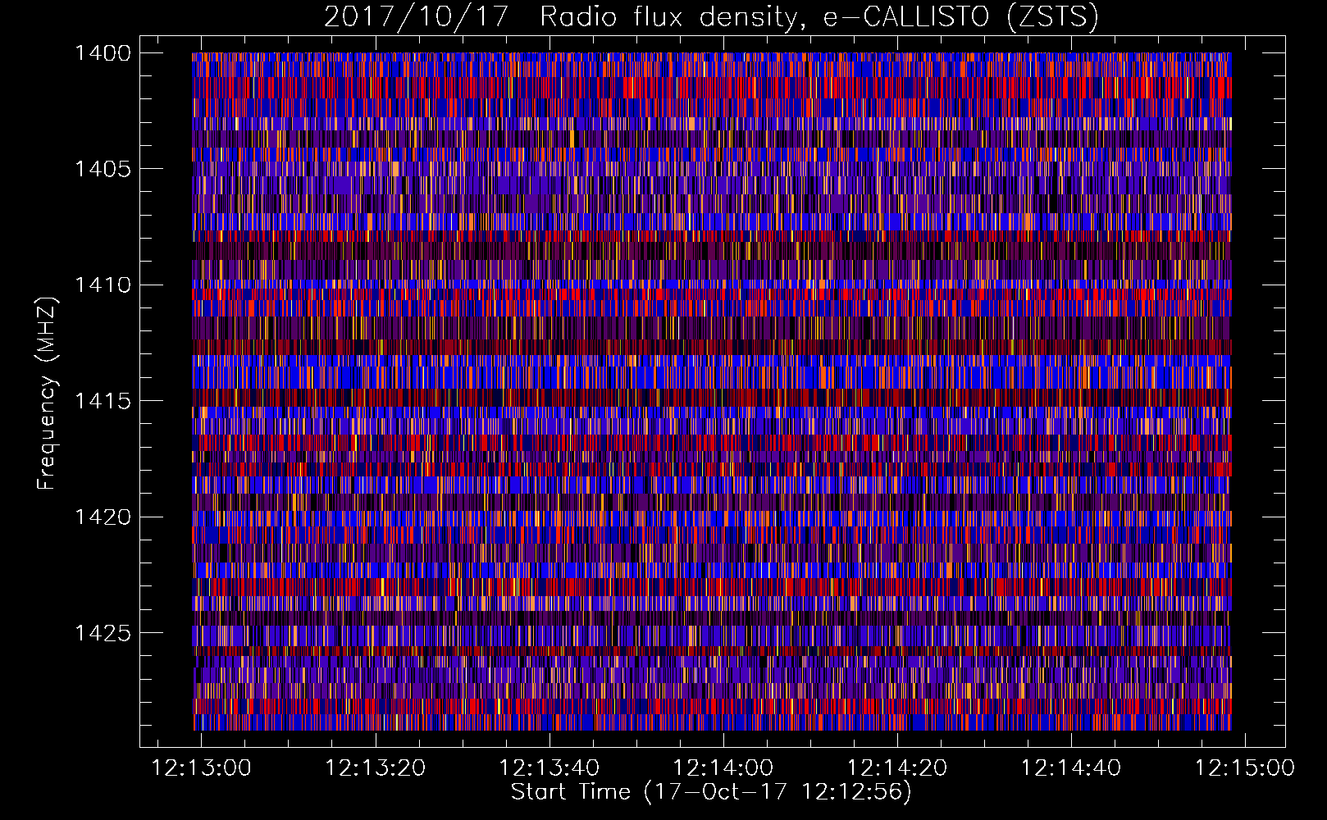Click the 12:14:40 time tick label

click(1071, 768)
